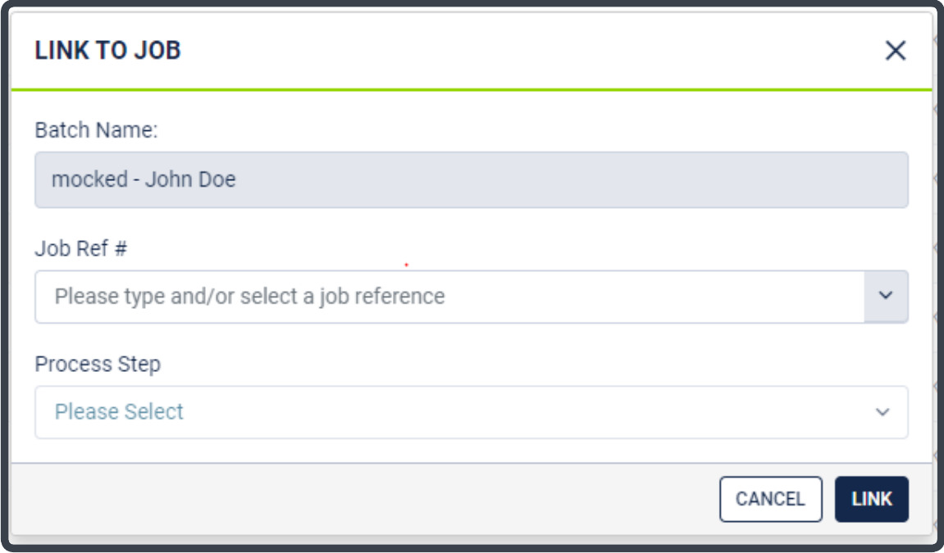Confirm with the LINK button
This screenshot has width=944, height=553.
872,499
